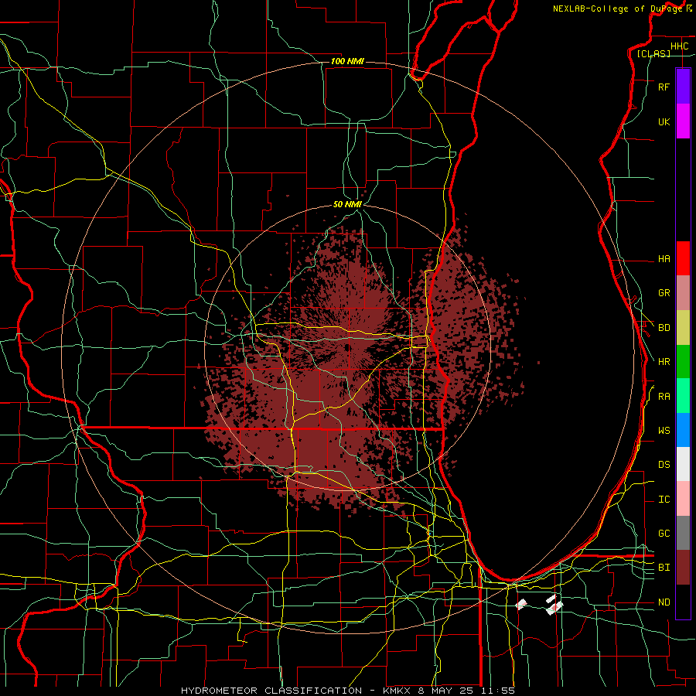Select the DS legend label

click(x=664, y=465)
